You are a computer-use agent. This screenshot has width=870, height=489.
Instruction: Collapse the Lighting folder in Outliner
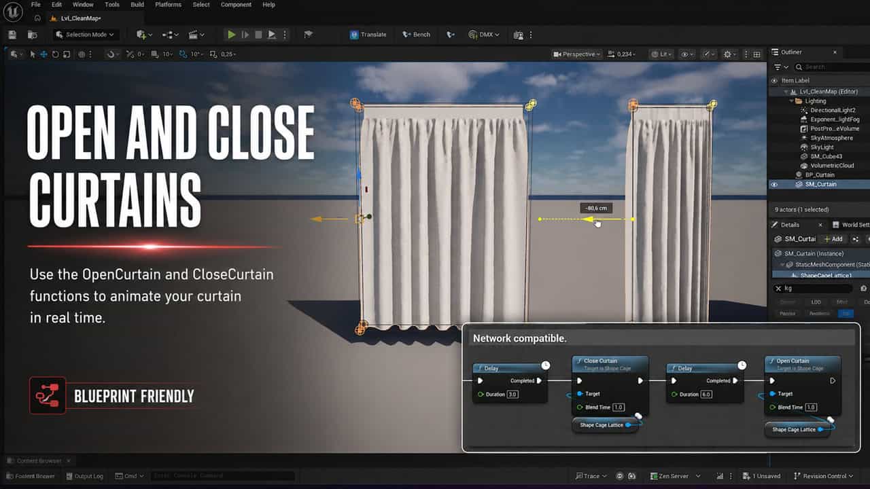(x=791, y=101)
